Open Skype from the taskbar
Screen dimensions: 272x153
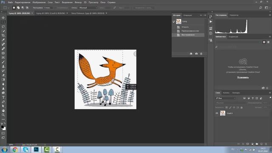tap(25, 150)
